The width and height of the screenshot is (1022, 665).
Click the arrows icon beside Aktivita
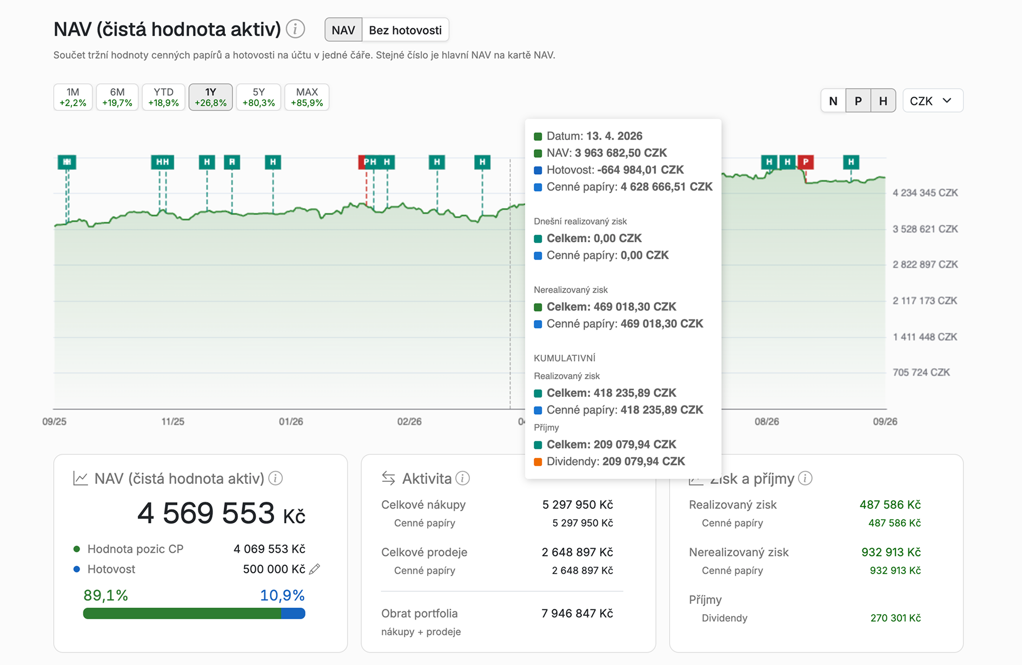[388, 478]
